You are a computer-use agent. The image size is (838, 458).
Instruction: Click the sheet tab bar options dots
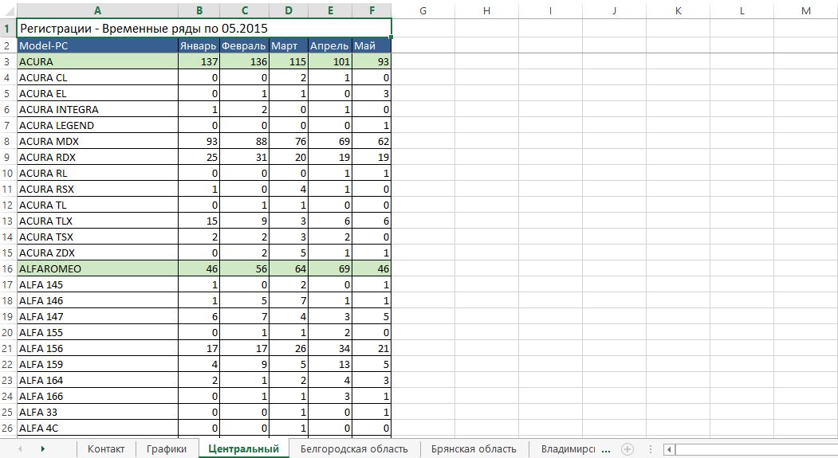point(651,449)
